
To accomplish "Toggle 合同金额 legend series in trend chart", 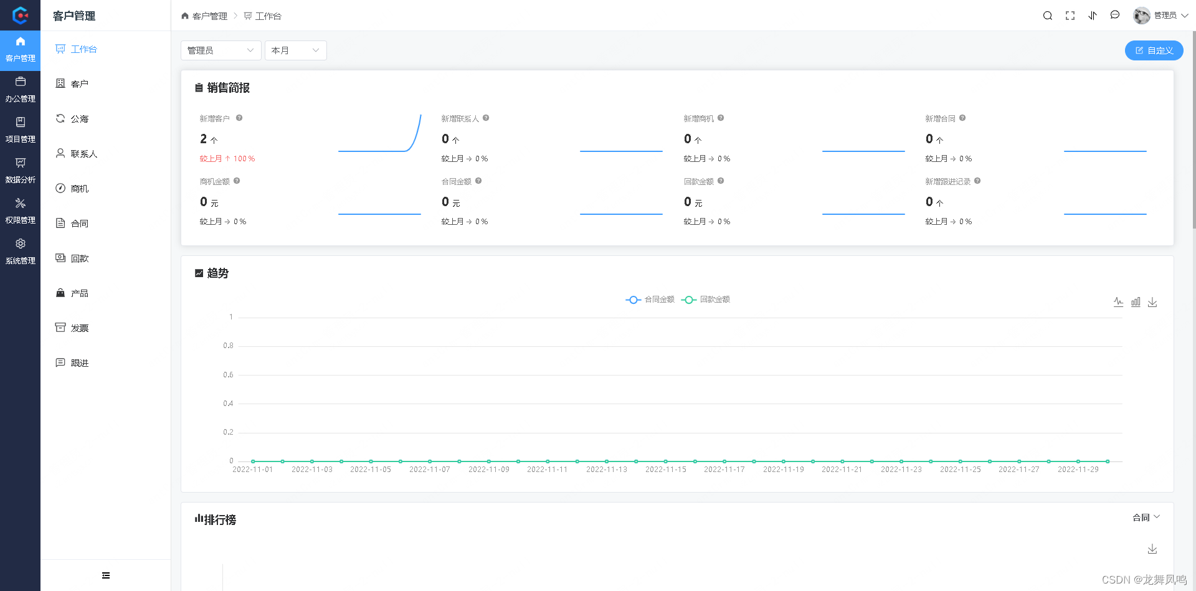I will [650, 300].
